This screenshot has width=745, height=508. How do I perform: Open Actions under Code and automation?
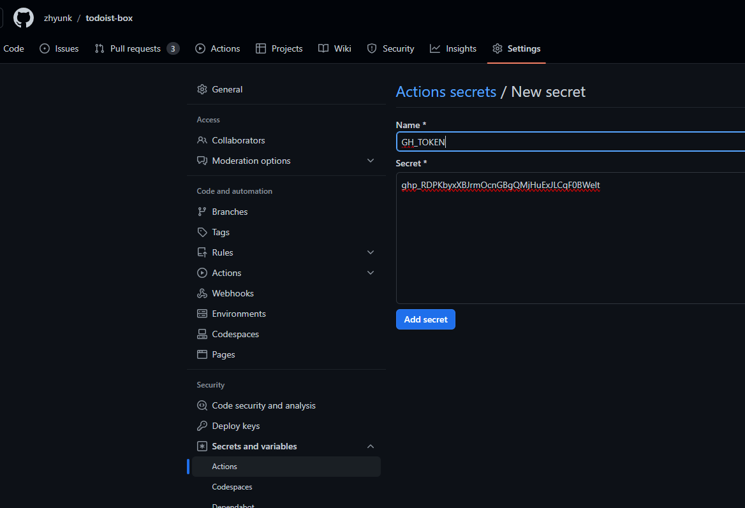coord(286,273)
